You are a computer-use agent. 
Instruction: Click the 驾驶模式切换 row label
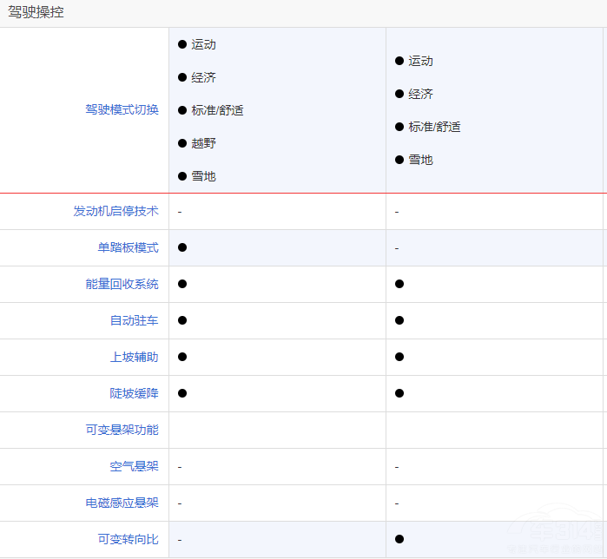(122, 110)
